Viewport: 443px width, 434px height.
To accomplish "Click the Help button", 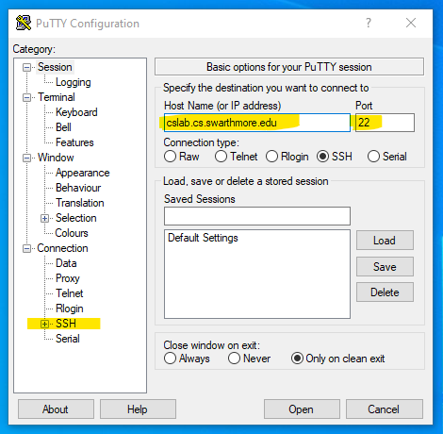I will click(x=138, y=409).
